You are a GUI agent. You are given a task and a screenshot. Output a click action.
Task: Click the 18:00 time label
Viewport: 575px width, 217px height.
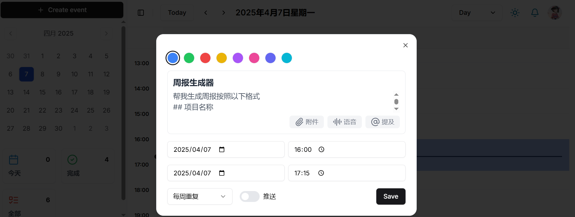[x=142, y=190]
